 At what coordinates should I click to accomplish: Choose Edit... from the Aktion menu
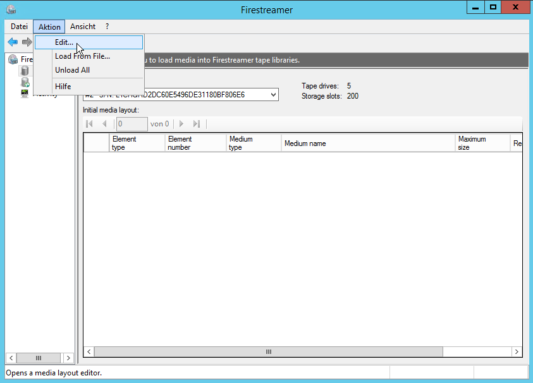click(x=64, y=42)
